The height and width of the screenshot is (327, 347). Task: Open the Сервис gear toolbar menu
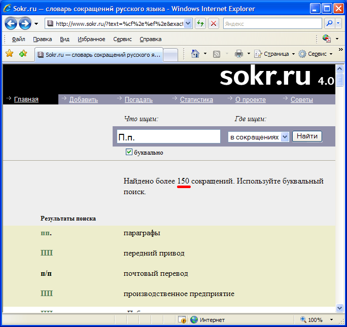click(316, 54)
